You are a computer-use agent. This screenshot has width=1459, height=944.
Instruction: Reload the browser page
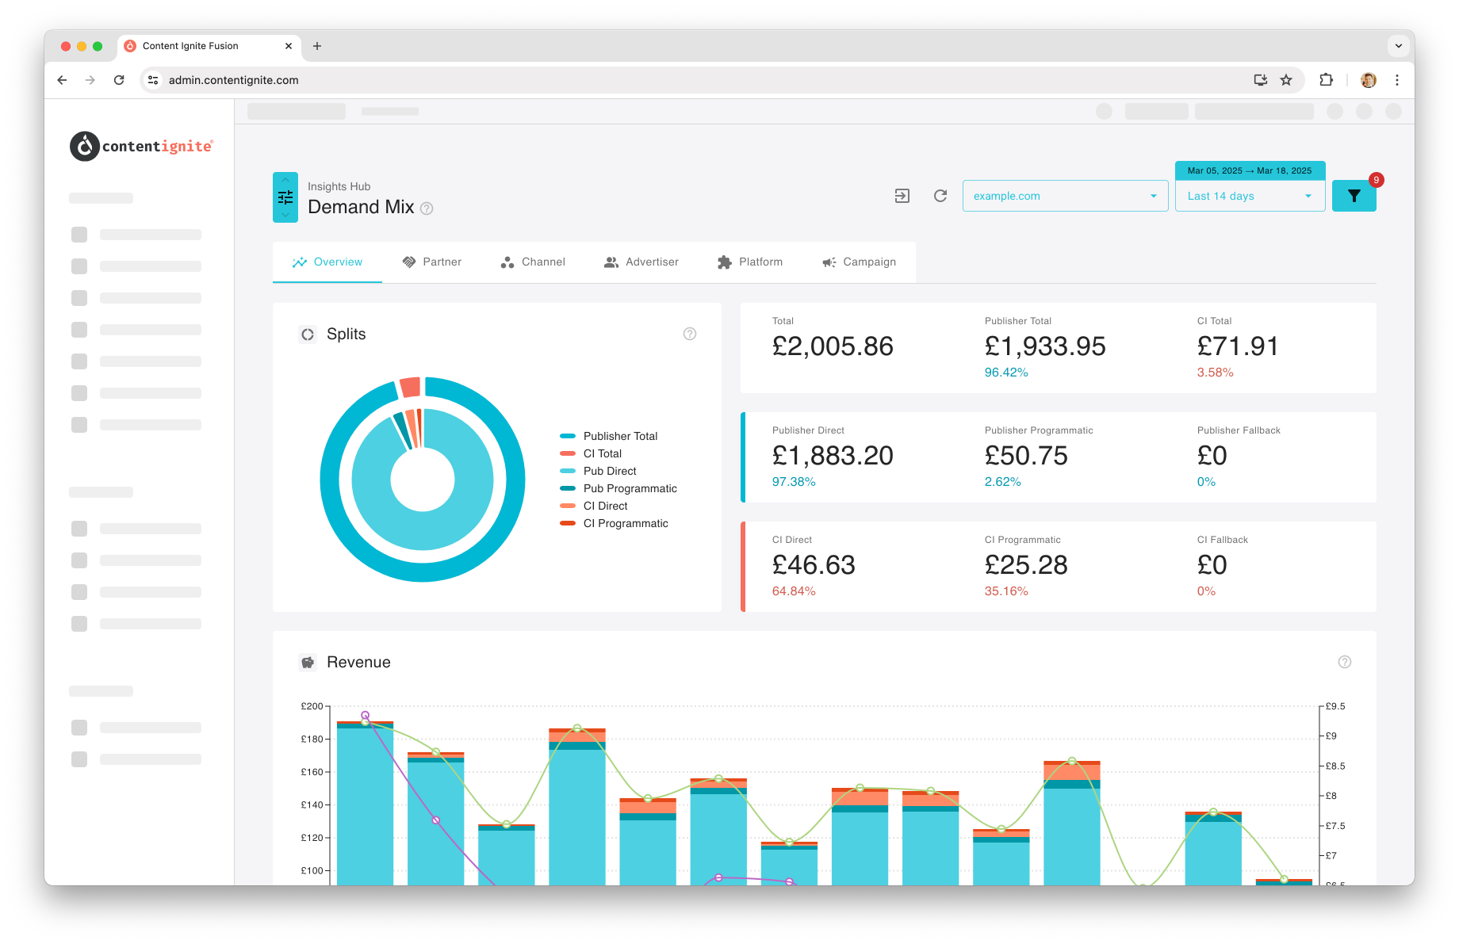coord(119,80)
